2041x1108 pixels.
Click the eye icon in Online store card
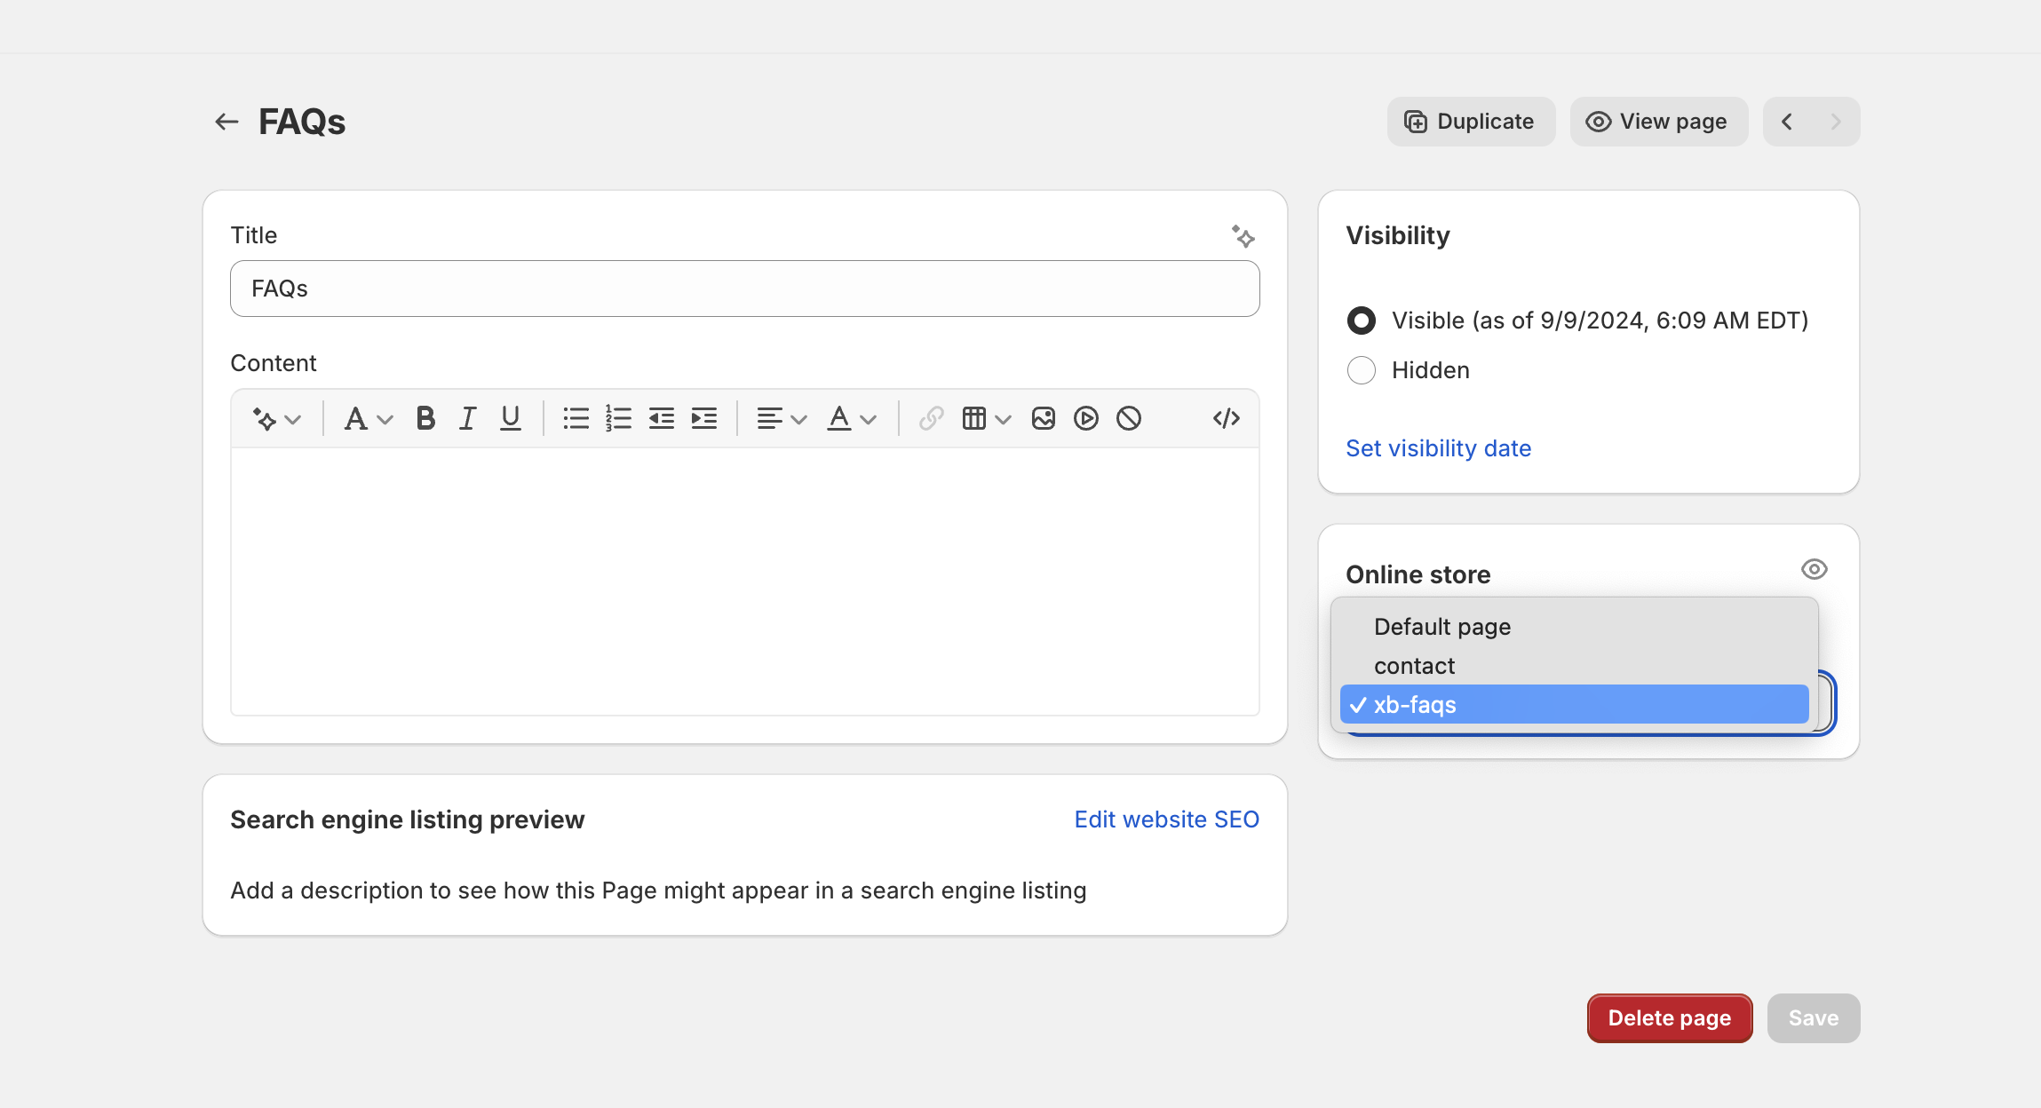pos(1814,569)
